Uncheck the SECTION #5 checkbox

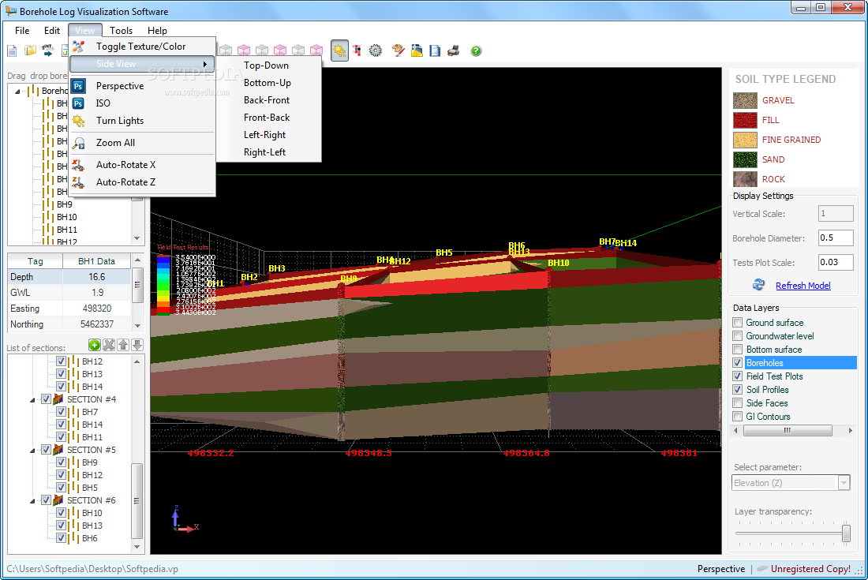pos(46,449)
